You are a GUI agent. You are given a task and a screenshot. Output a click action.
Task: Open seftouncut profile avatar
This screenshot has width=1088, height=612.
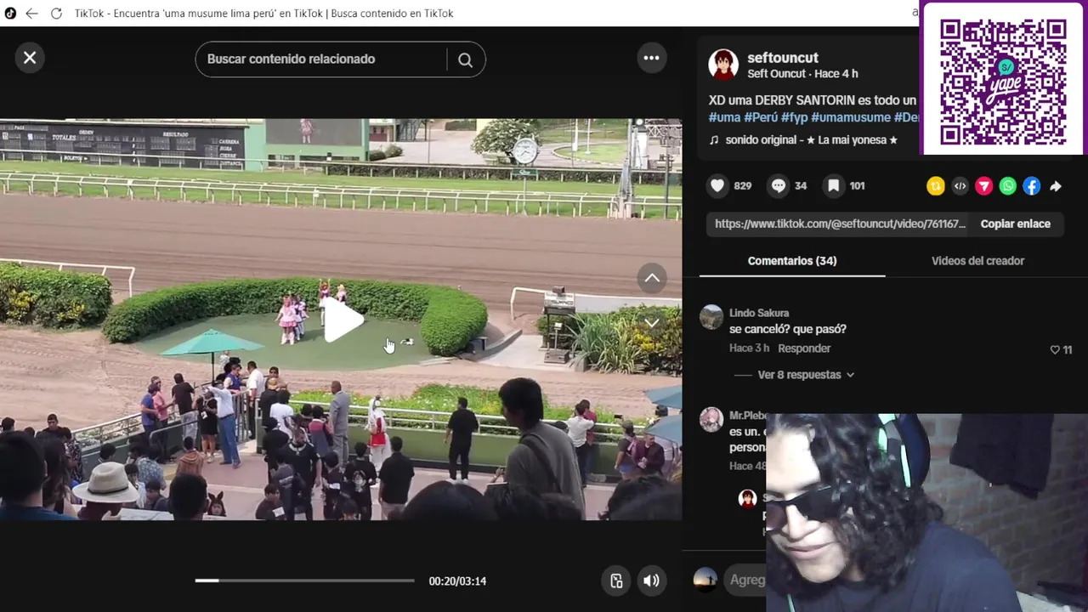(x=723, y=65)
